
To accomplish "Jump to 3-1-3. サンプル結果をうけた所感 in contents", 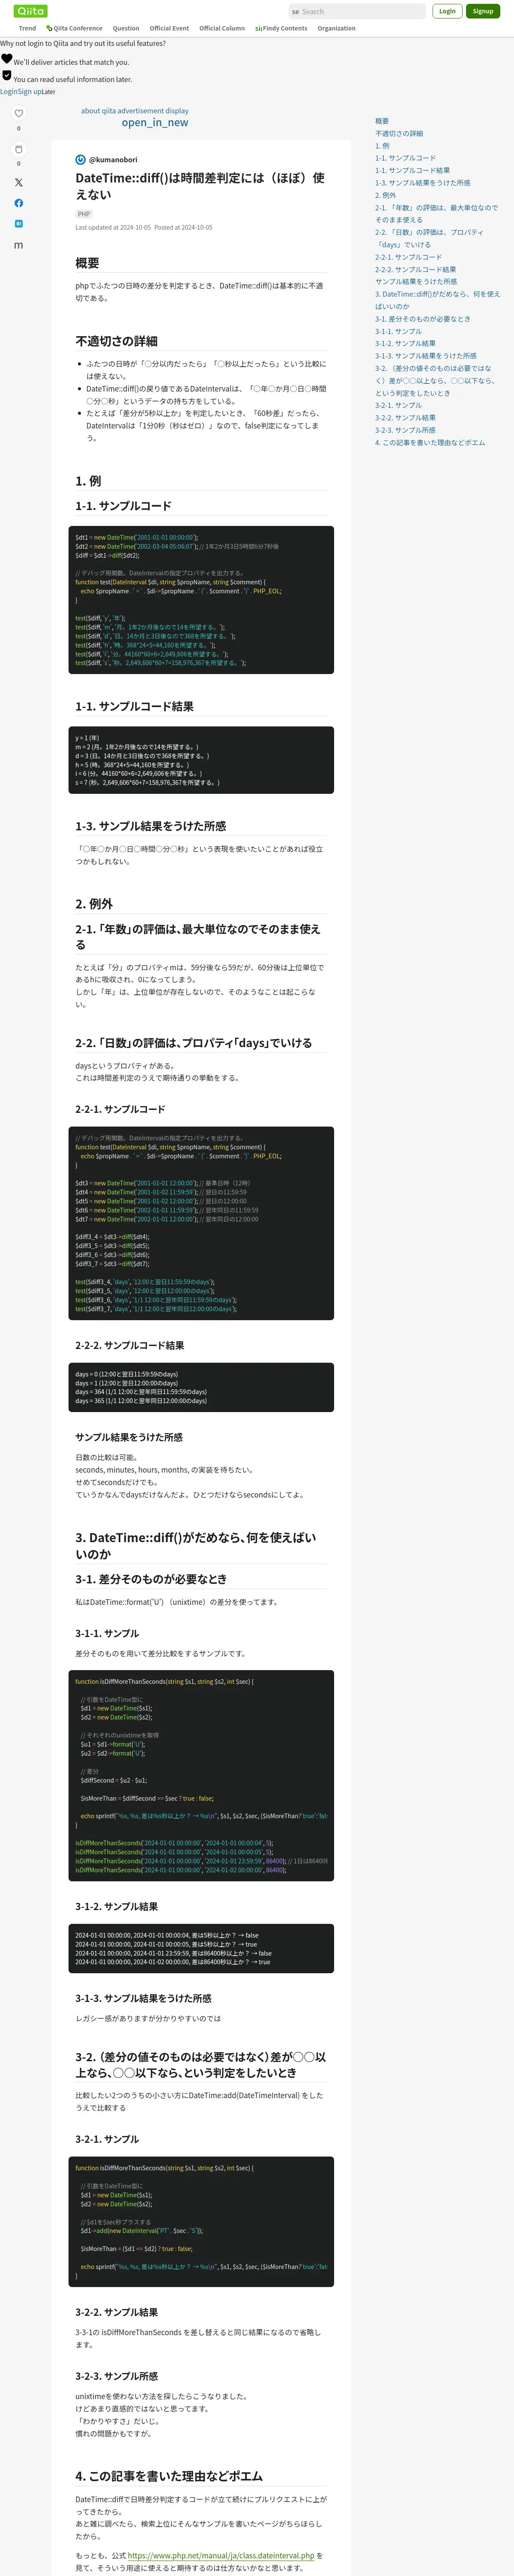I will [426, 356].
